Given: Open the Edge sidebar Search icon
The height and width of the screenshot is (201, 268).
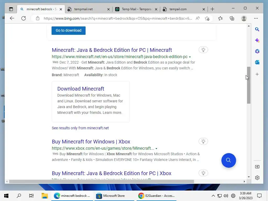Looking at the screenshot, I should point(257,29).
